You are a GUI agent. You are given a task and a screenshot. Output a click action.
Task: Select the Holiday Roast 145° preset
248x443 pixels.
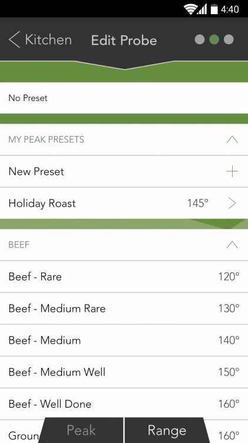(x=124, y=203)
